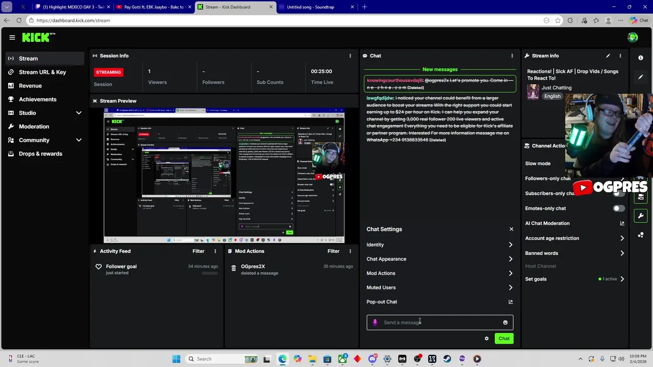Click Mod Actions Filter button
This screenshot has width=653, height=367.
333,251
